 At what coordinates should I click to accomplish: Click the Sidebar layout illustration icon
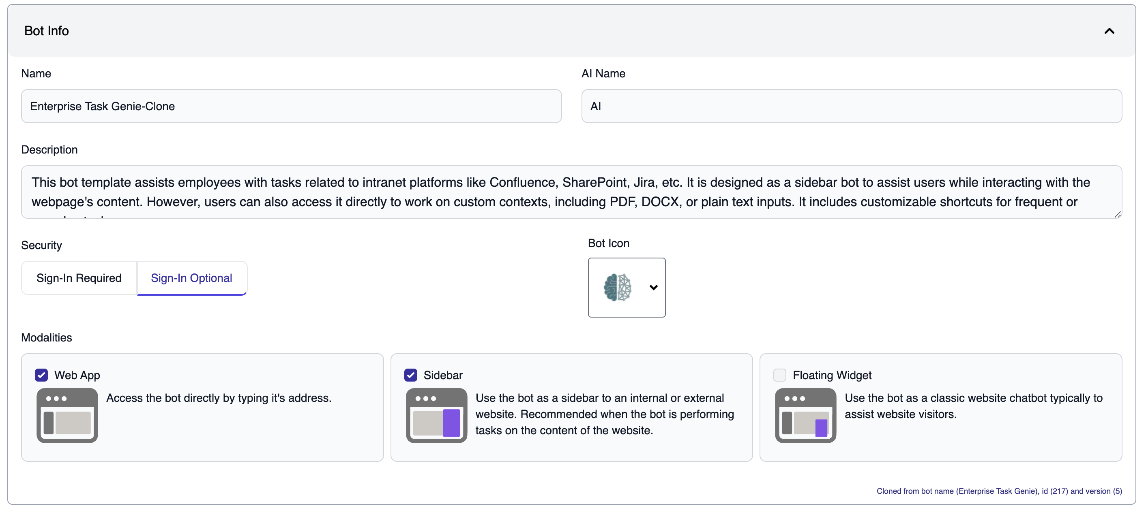436,415
